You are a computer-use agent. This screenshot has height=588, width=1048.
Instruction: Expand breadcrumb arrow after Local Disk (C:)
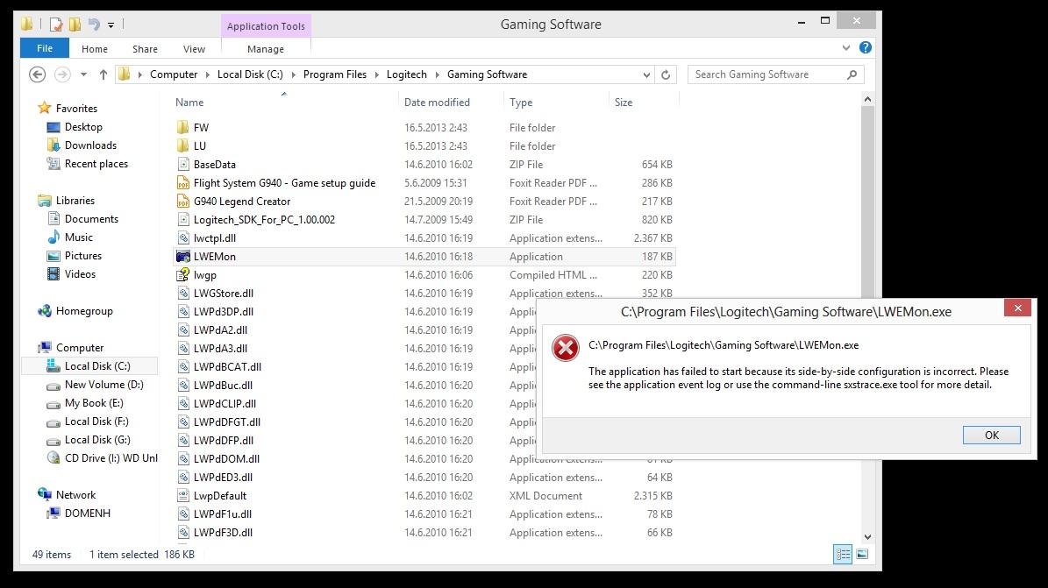point(294,74)
